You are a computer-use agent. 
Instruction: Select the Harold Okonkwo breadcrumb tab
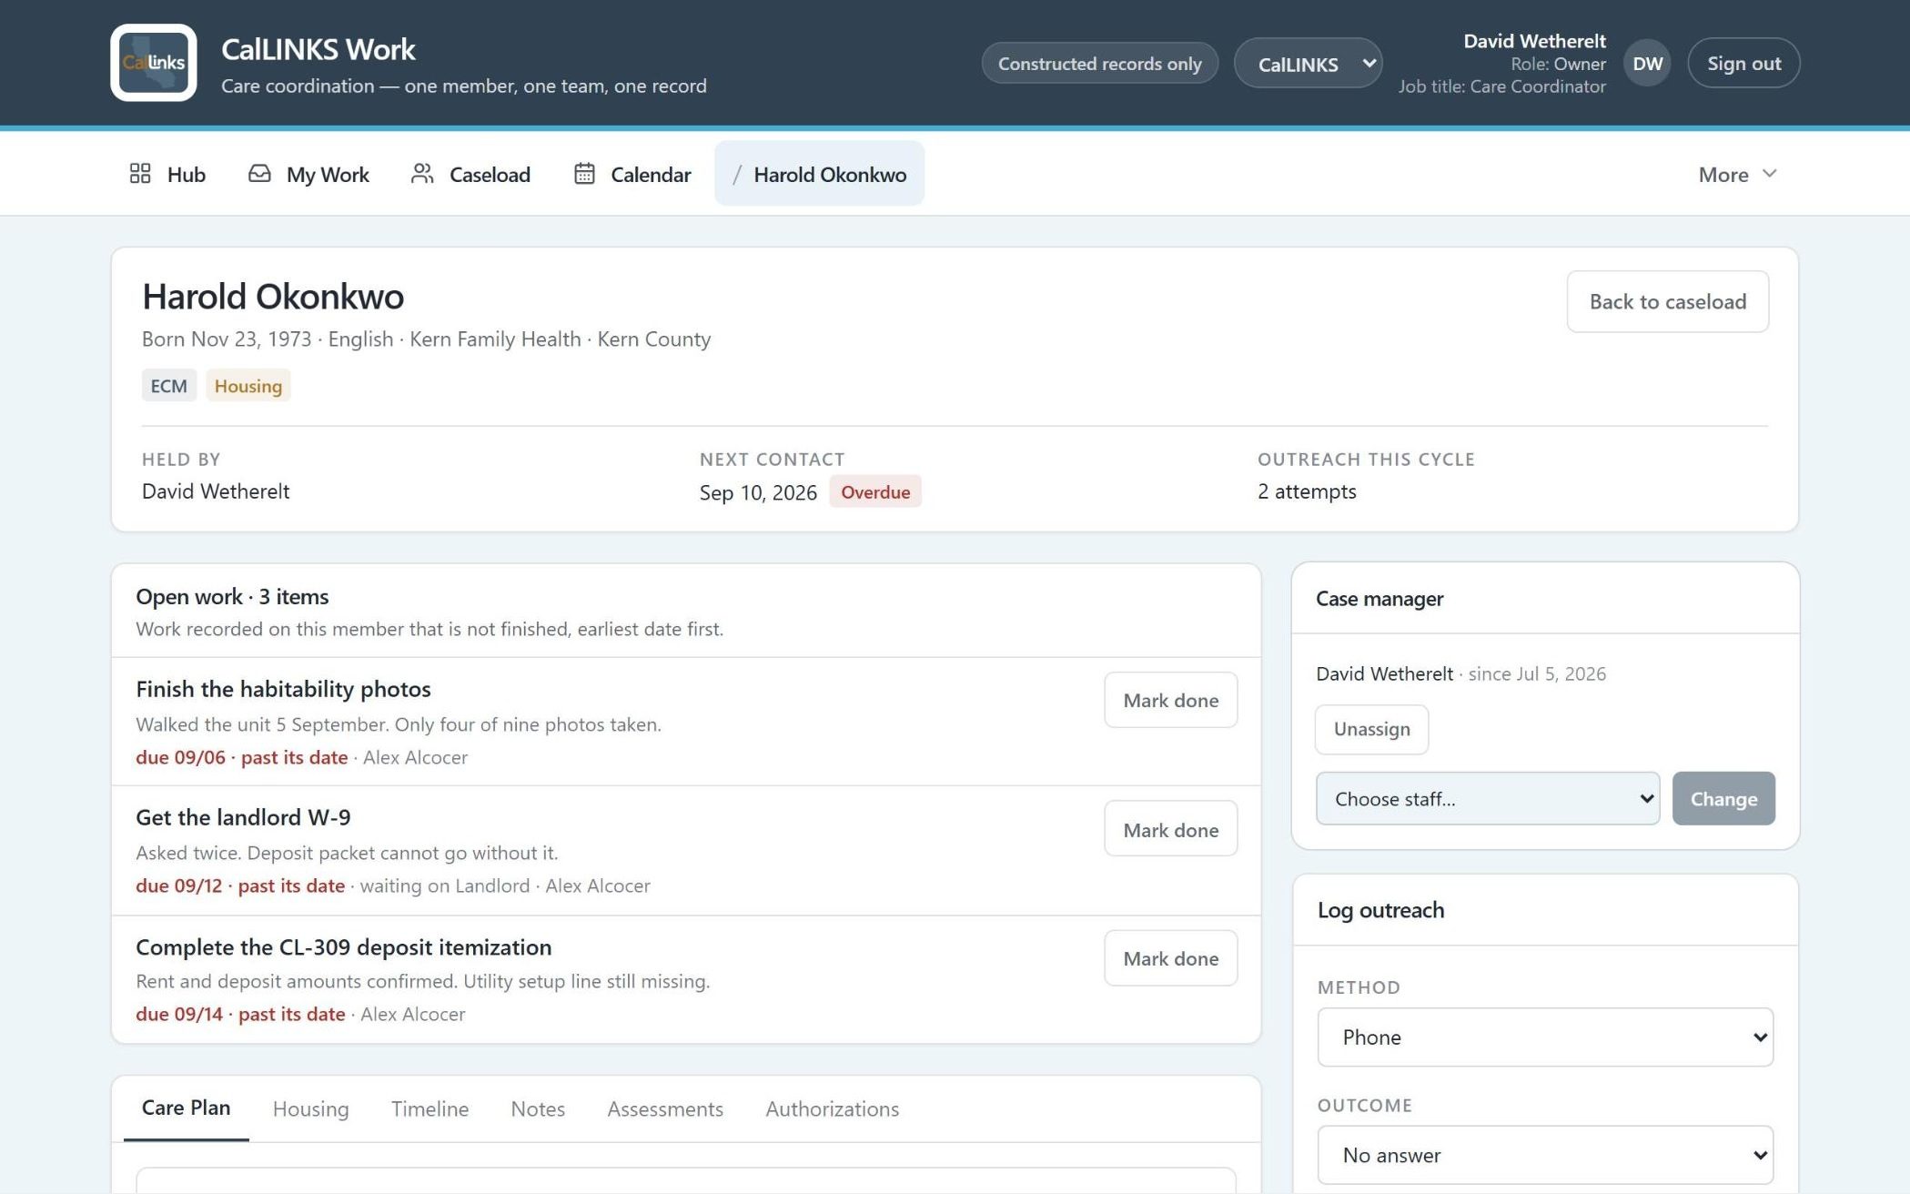click(x=819, y=173)
